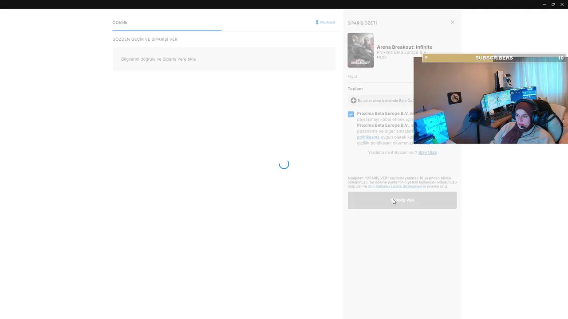568x319 pixels.
Task: Click the Arena Breakout: Infinite thumbnail
Action: 361,50
